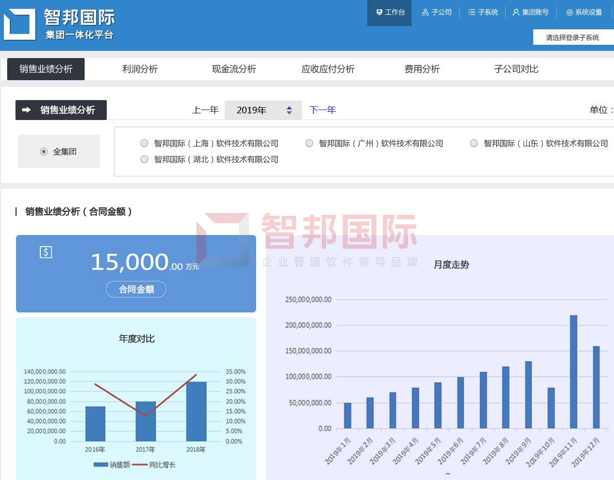Select the 全集团 radio button
The image size is (614, 480).
coord(44,152)
